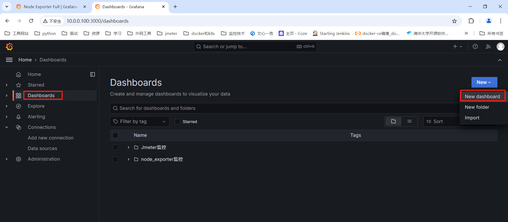Open the Chrome tab search dropdown
508x222 pixels.
pos(7,7)
